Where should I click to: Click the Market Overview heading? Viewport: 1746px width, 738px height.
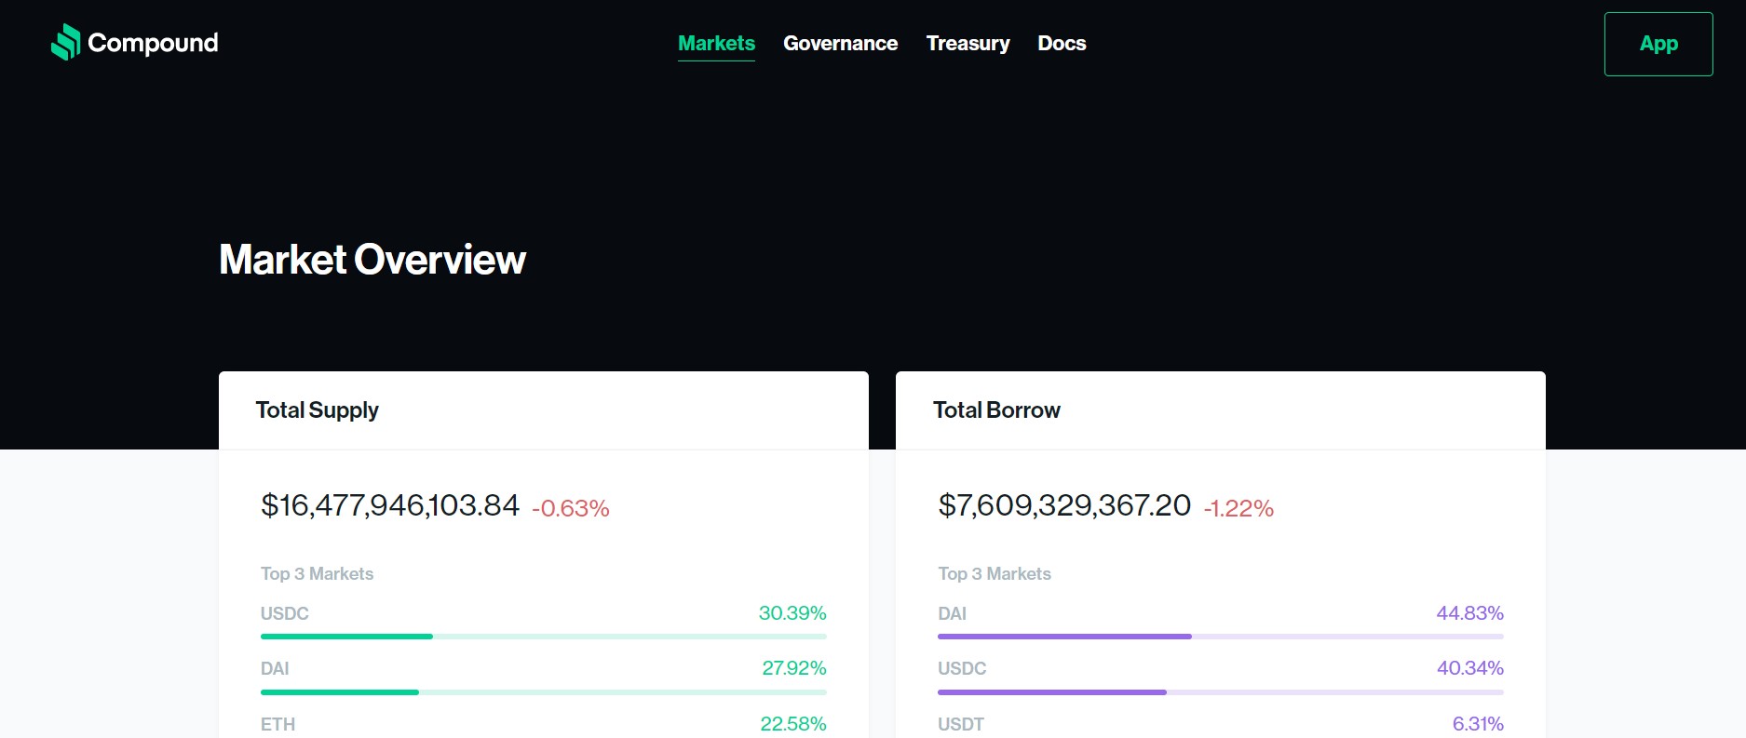tap(371, 261)
